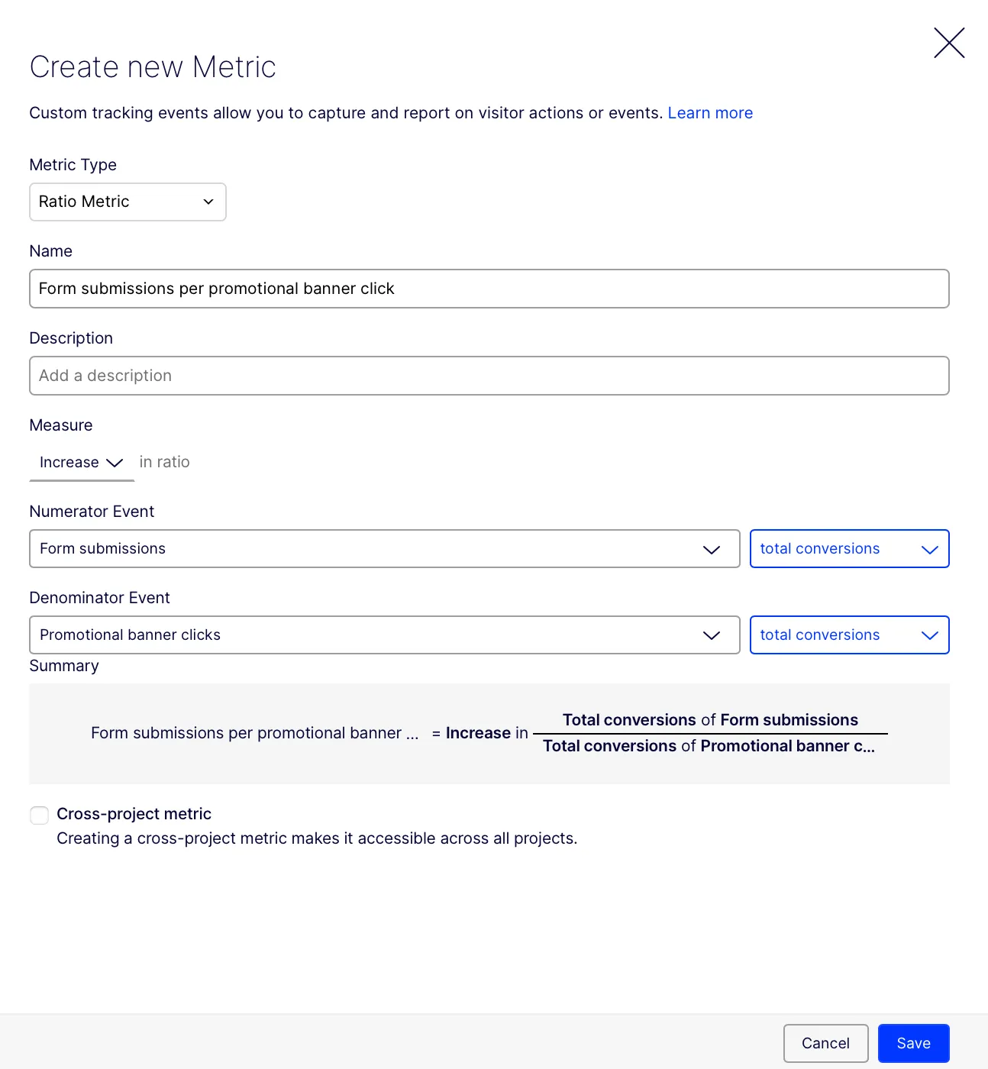Click the Learn more link
988x1069 pixels.
tap(710, 113)
